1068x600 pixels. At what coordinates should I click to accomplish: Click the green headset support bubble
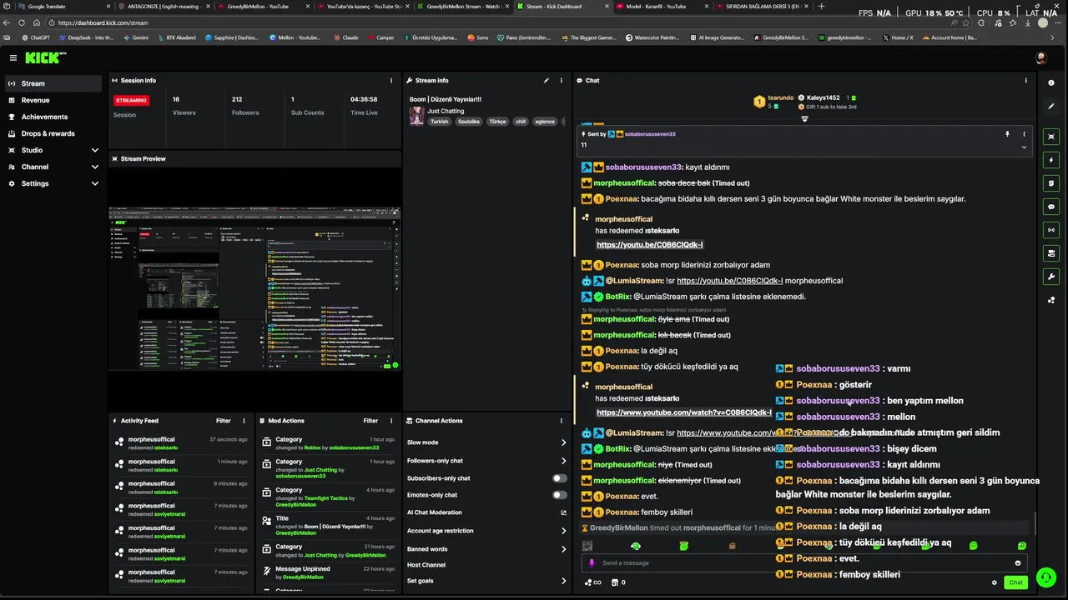pos(1045,577)
